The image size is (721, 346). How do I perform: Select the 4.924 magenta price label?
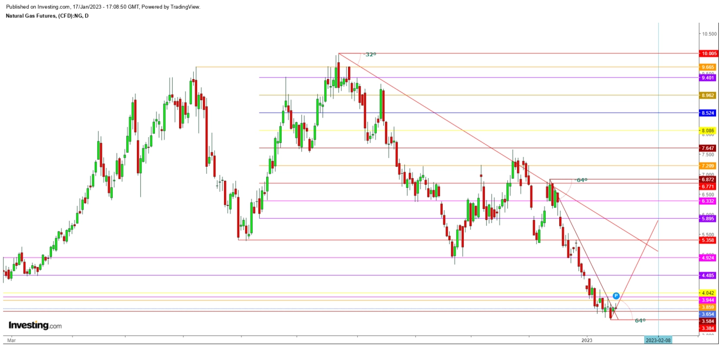709,258
